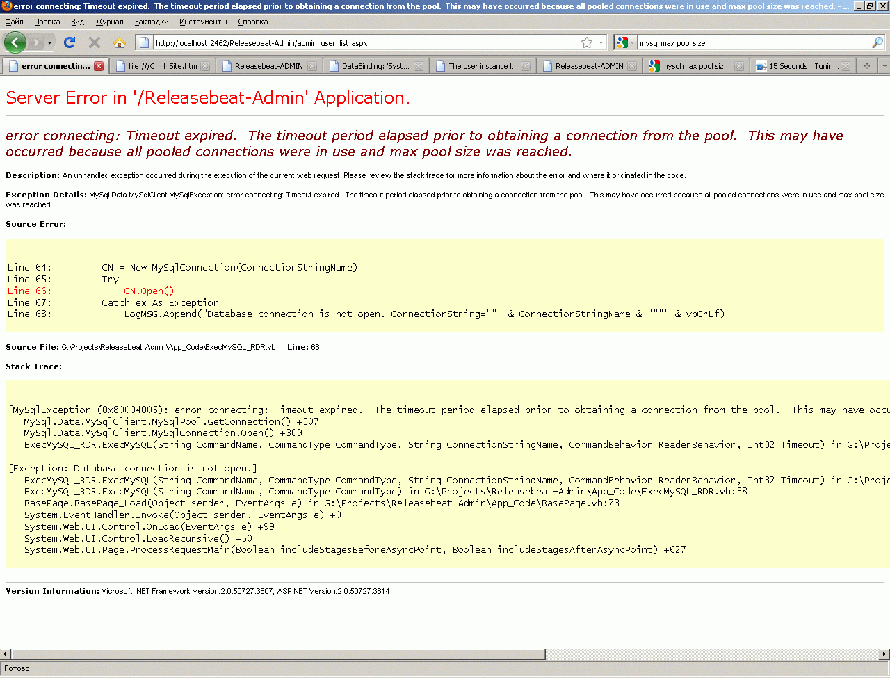Open the list-all-tabs dropdown arrow
This screenshot has height=678, width=890.
pos(884,66)
